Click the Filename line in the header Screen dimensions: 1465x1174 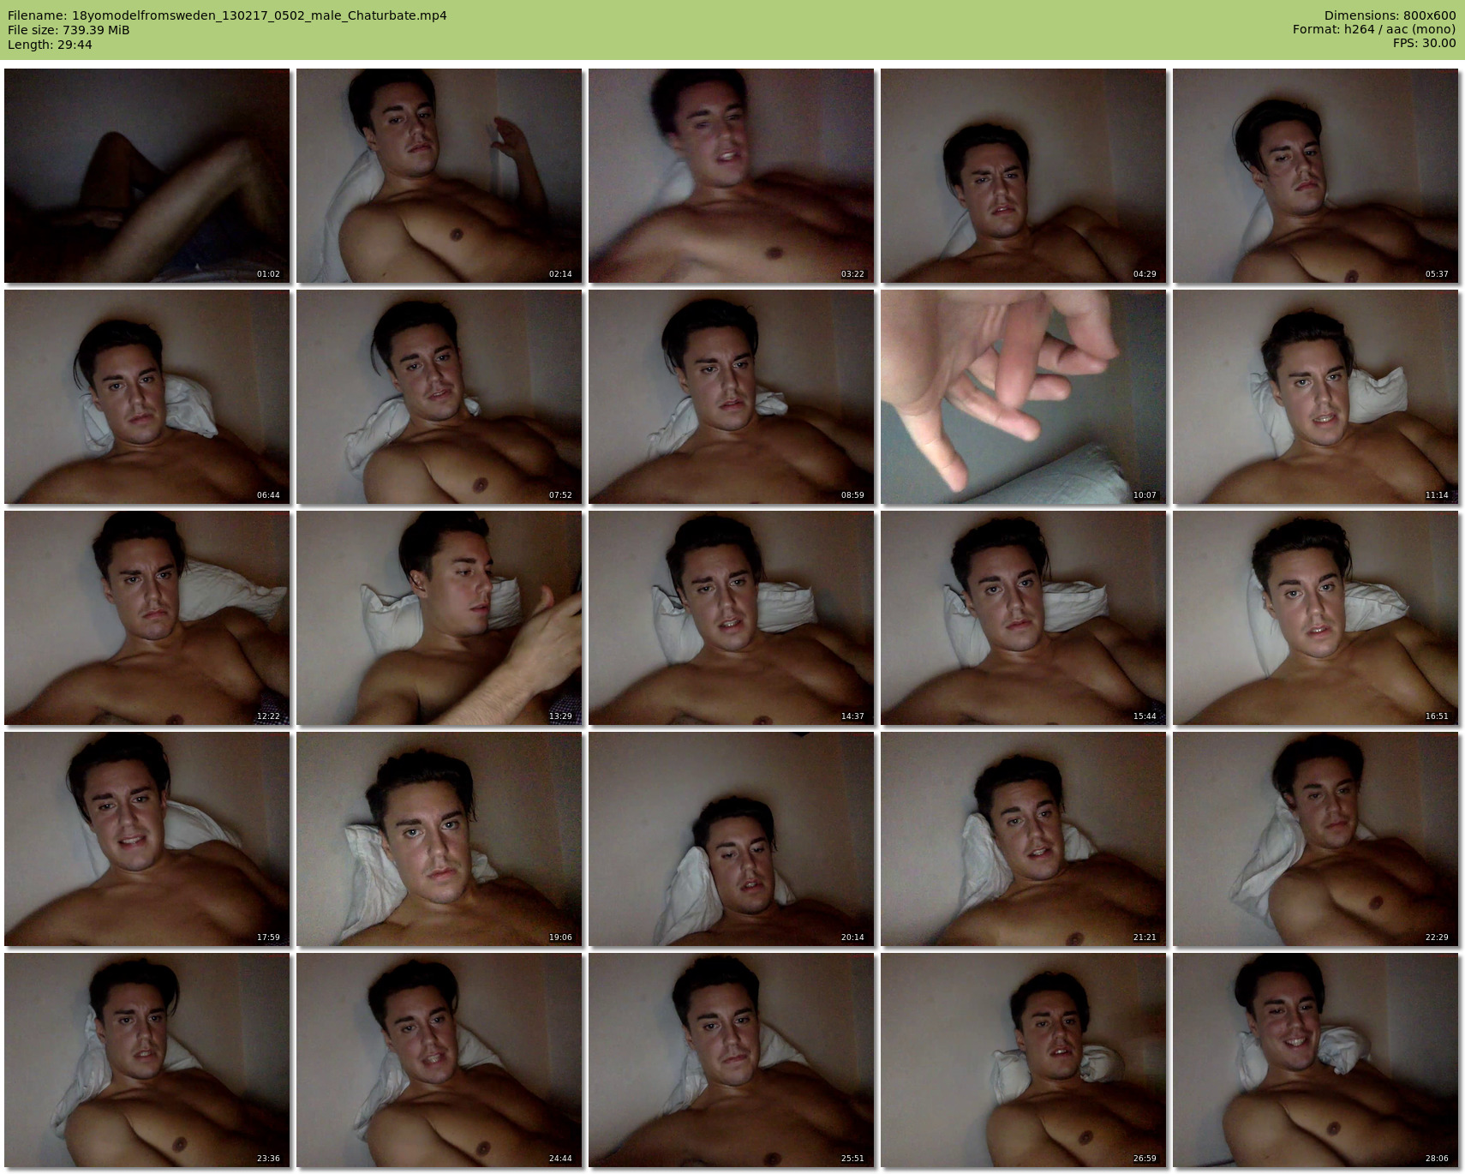pos(227,15)
